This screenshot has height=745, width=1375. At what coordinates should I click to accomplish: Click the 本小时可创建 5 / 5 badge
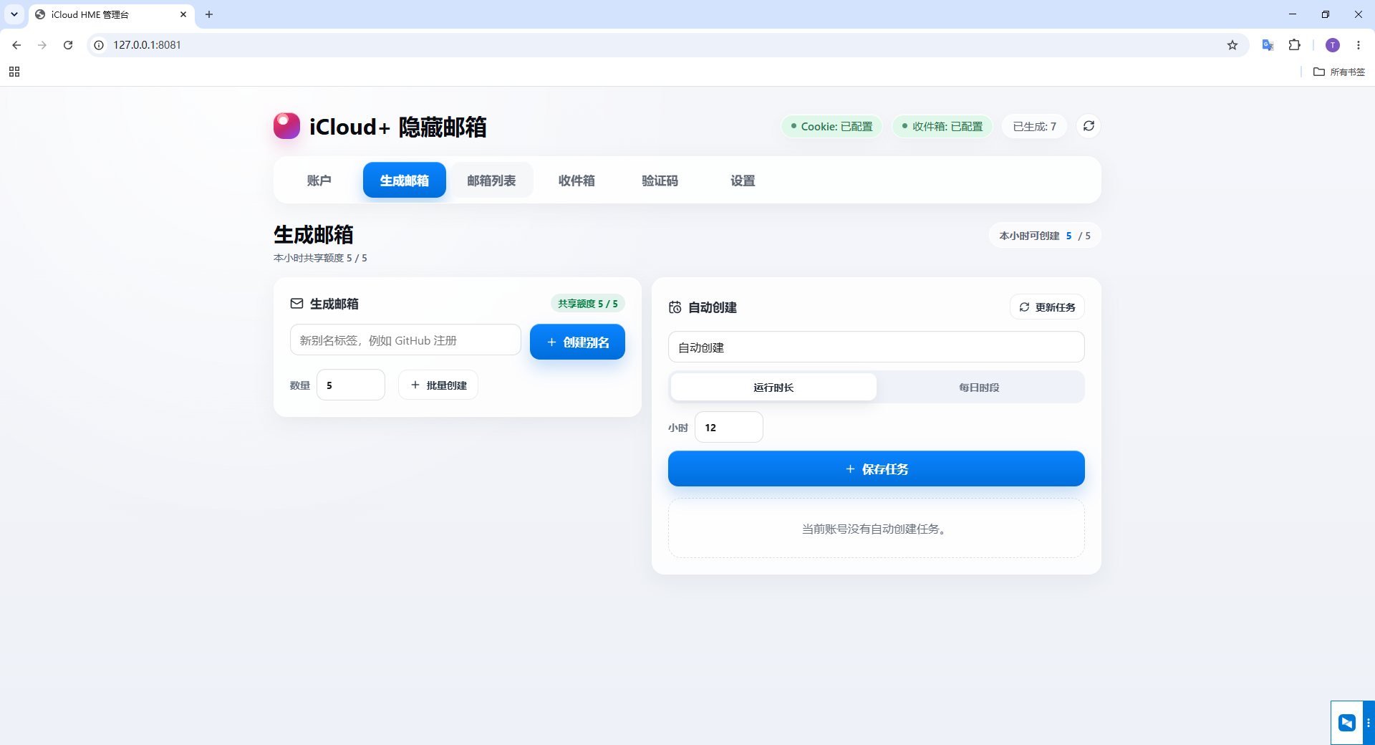pyautogui.click(x=1045, y=236)
